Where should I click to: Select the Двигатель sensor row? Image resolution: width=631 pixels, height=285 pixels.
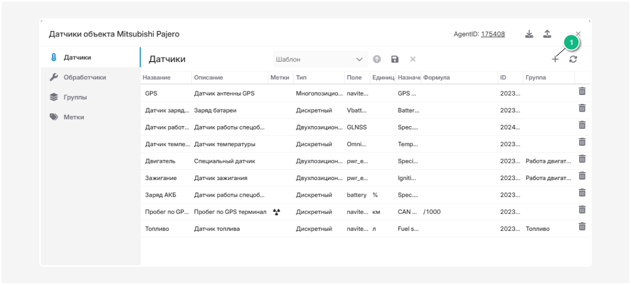[x=160, y=161]
